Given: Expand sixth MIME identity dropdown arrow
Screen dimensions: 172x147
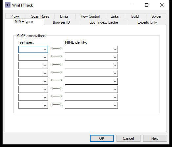Looking at the screenshot, I should click(x=115, y=90).
